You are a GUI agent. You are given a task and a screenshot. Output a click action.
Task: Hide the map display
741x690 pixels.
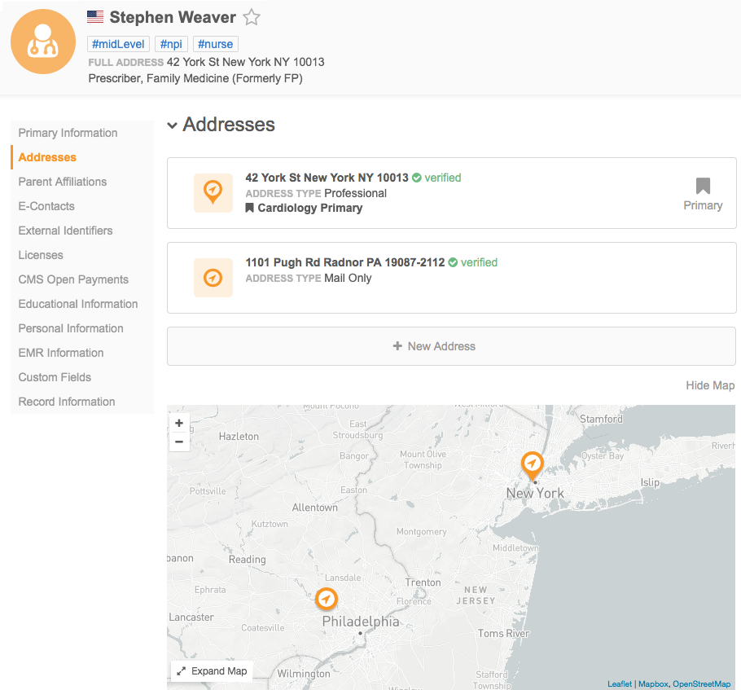[710, 385]
